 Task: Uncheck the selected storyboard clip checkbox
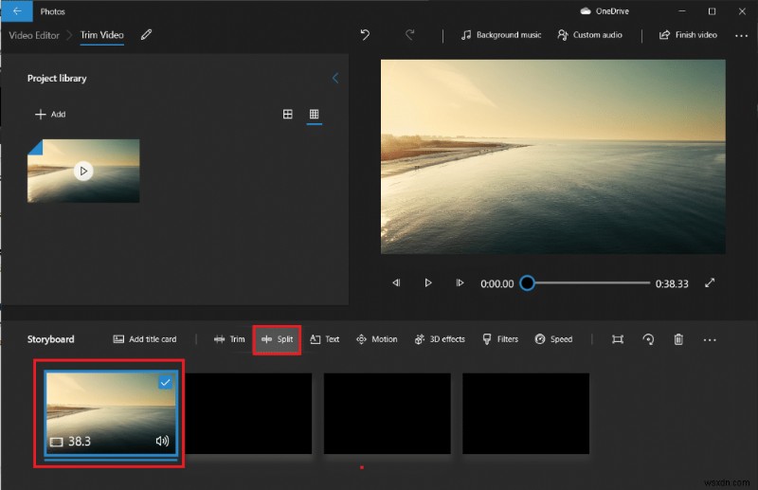point(166,381)
